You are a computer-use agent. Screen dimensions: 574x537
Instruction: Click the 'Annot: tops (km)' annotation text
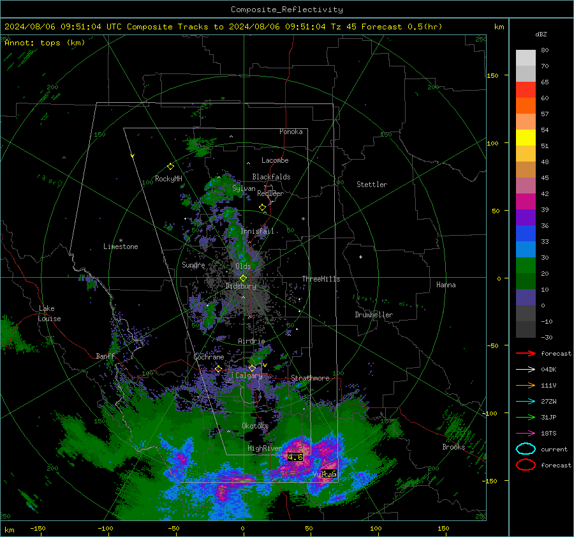point(45,43)
